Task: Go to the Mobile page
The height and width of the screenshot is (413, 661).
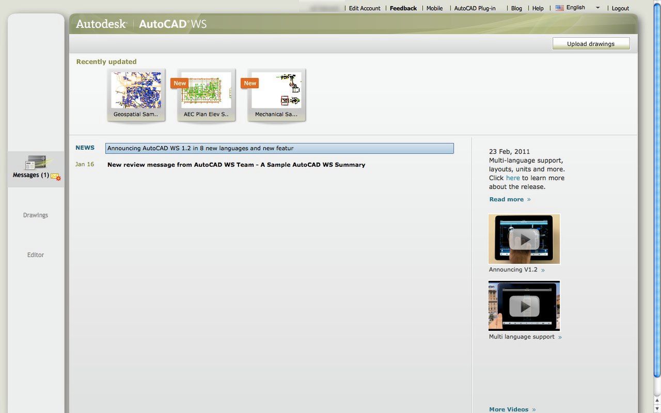Action: (434, 8)
